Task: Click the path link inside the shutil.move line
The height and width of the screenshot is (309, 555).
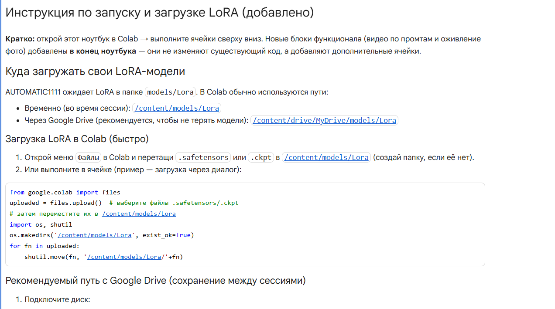Action: [x=124, y=257]
